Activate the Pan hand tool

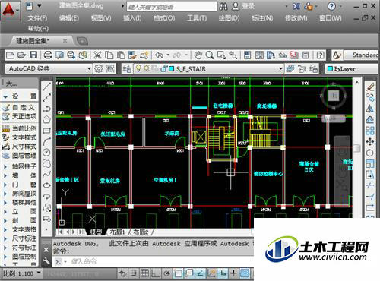(198, 55)
